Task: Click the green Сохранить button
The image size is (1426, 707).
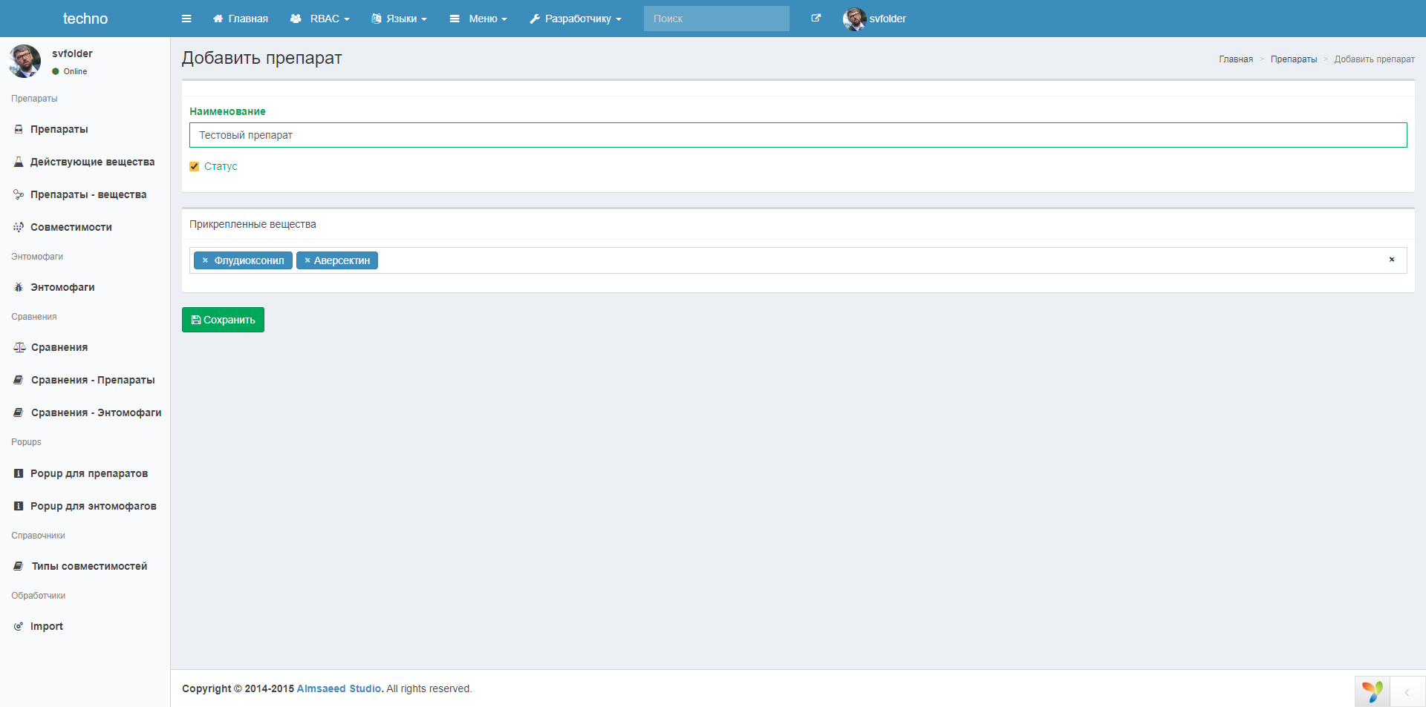Action: 223,320
